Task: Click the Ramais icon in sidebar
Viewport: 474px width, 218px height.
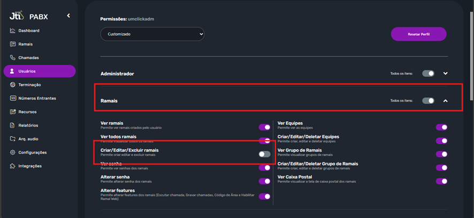Action: (x=13, y=44)
